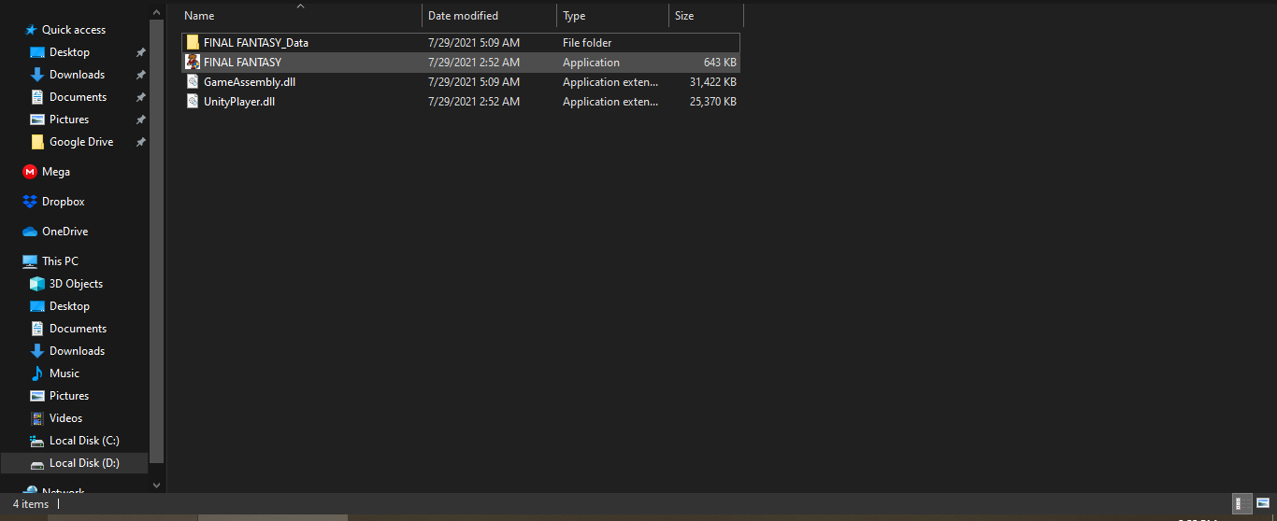
Task: Go to OneDrive in the sidebar
Action: point(65,232)
